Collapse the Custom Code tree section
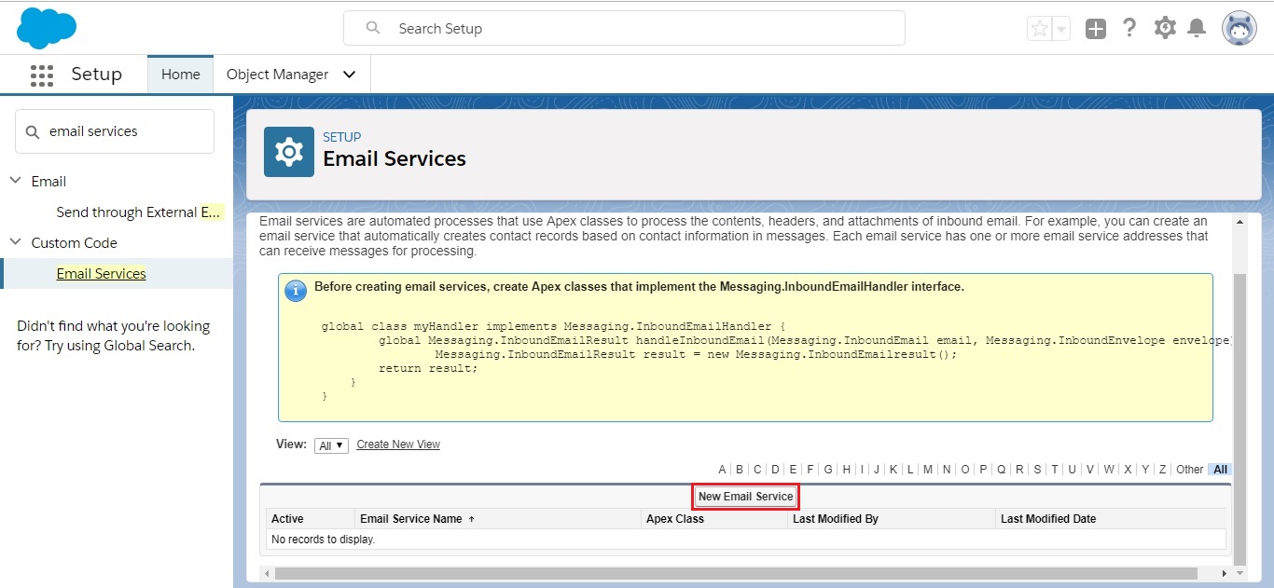This screenshot has width=1274, height=588. [x=15, y=242]
